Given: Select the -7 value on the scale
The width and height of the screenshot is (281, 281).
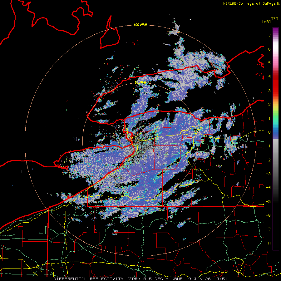Looking at the screenshot, I should coord(268,229).
